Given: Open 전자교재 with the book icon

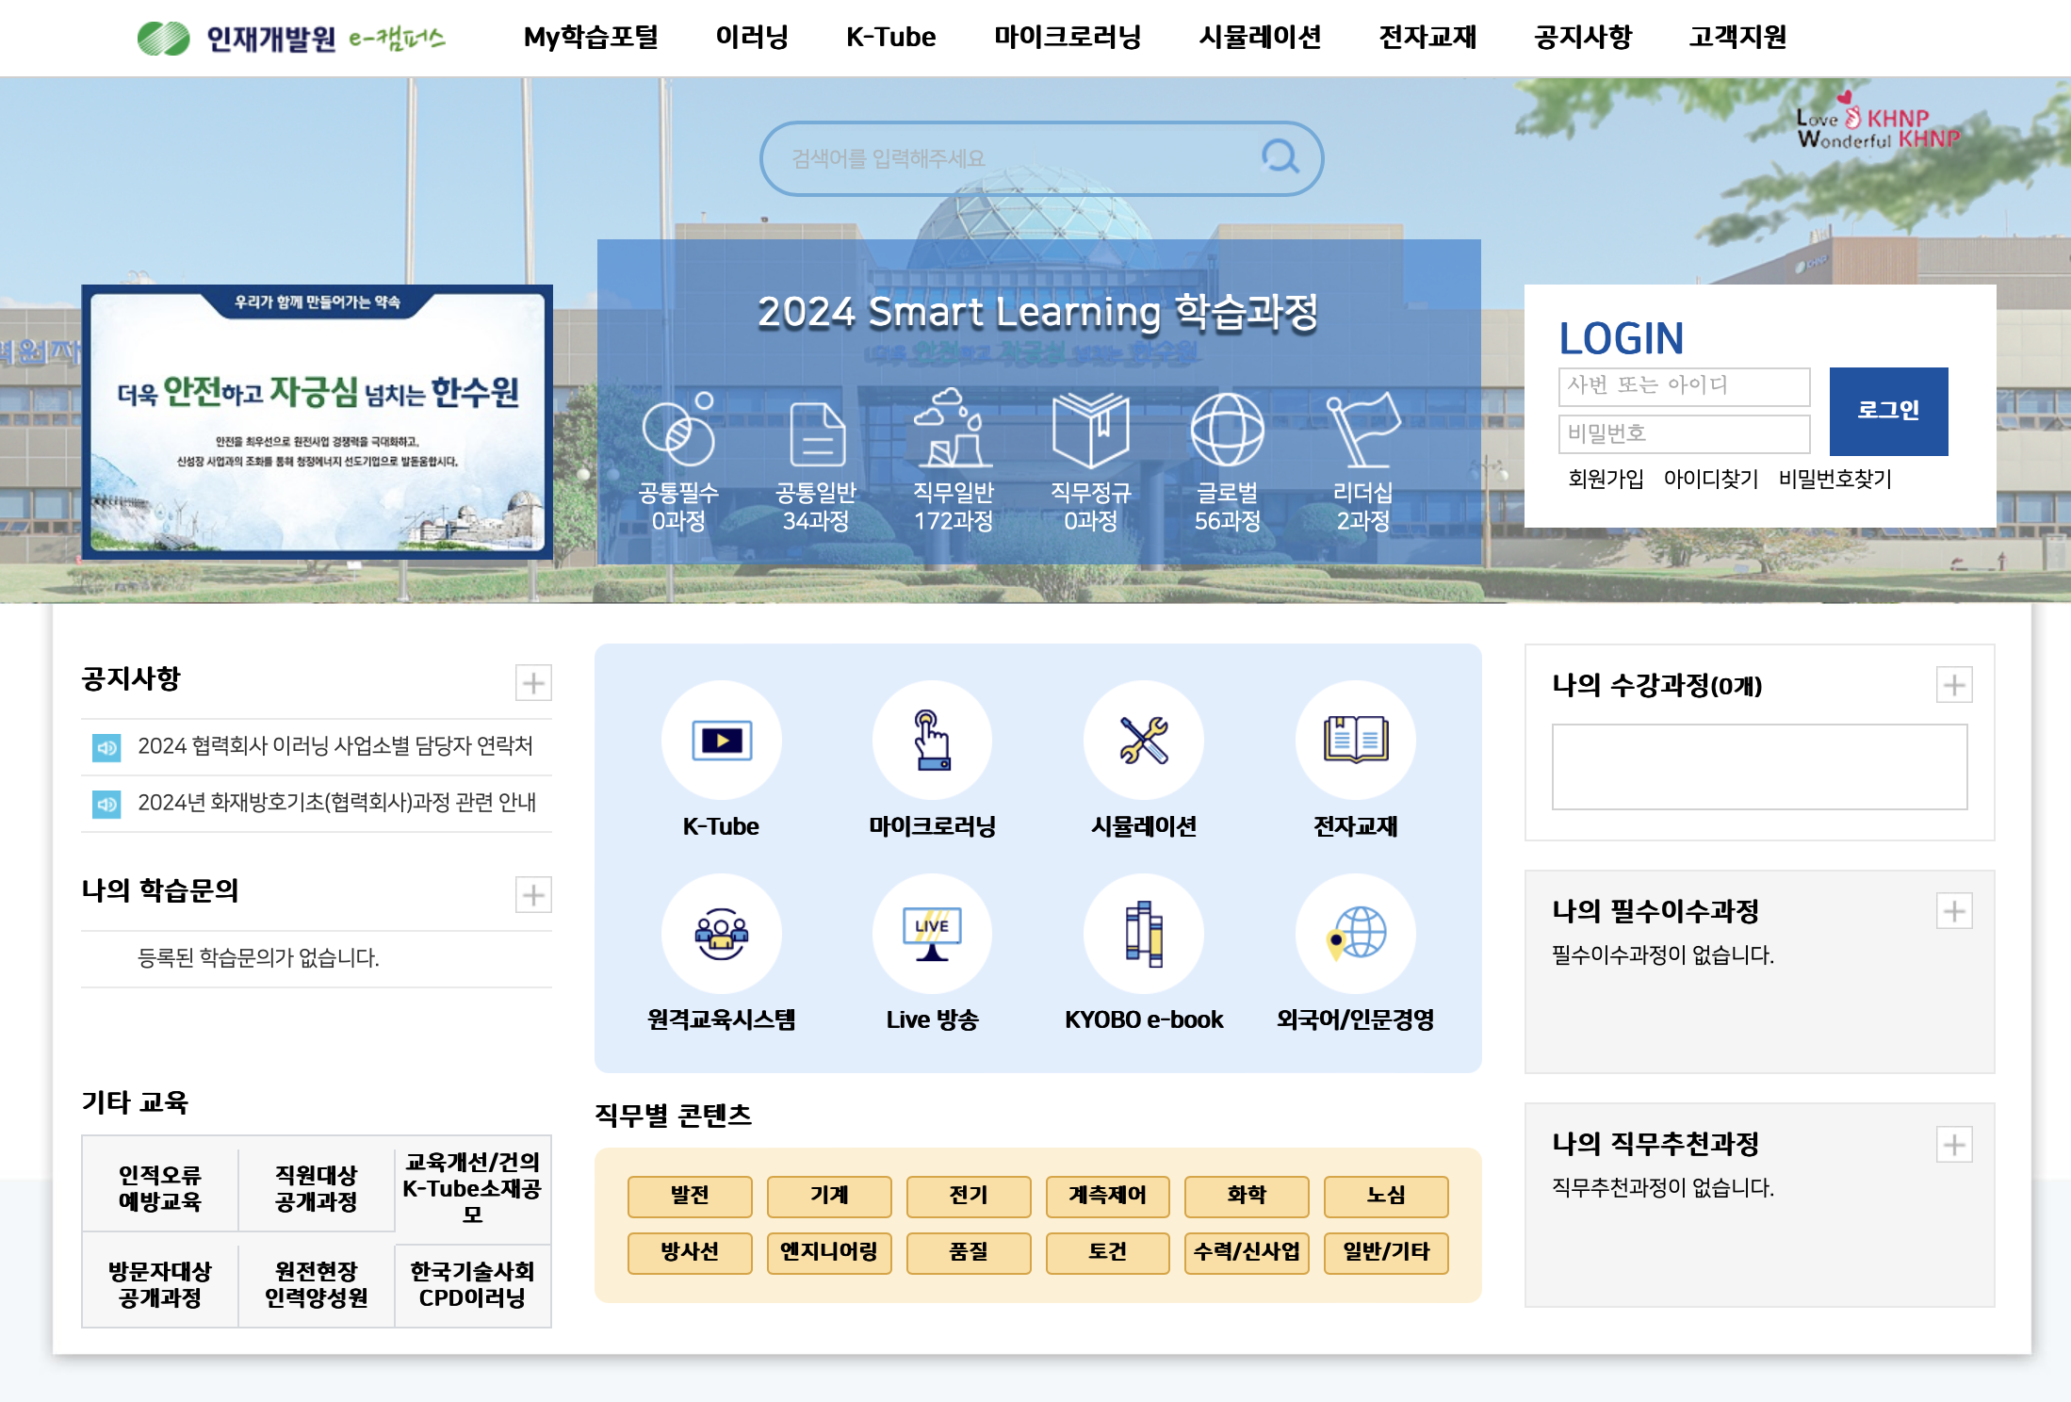Looking at the screenshot, I should pyautogui.click(x=1356, y=742).
